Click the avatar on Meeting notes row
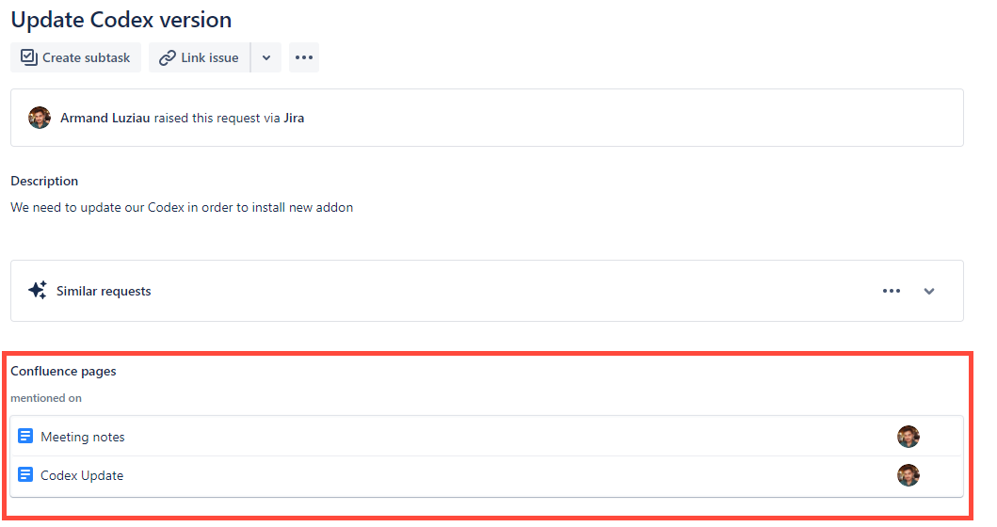The image size is (997, 527). coord(908,437)
